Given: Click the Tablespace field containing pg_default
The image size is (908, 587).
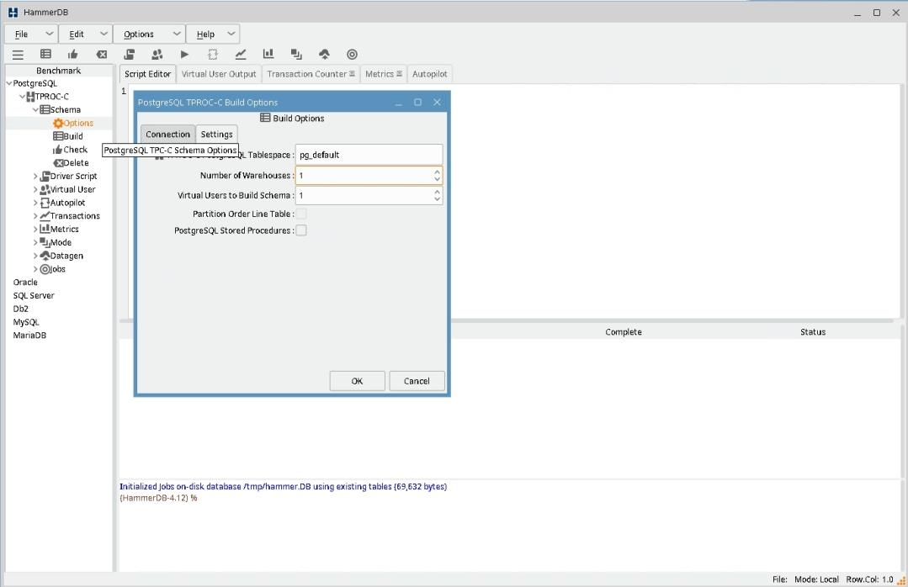Looking at the screenshot, I should [x=368, y=155].
